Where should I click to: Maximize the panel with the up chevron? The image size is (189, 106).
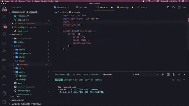tap(179, 74)
